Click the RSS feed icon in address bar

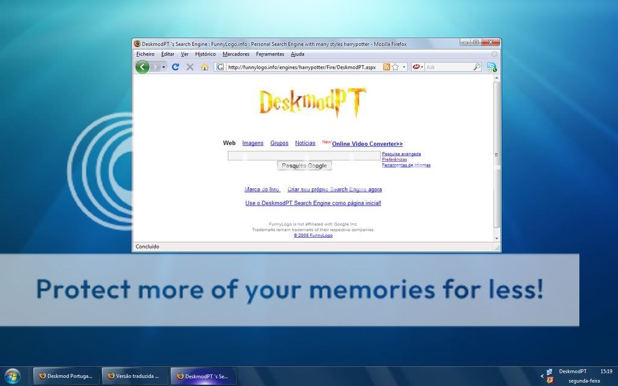click(x=386, y=67)
